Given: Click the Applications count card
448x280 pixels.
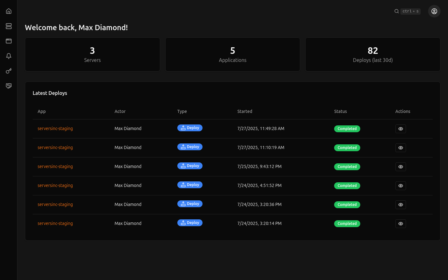Looking at the screenshot, I should [232, 54].
